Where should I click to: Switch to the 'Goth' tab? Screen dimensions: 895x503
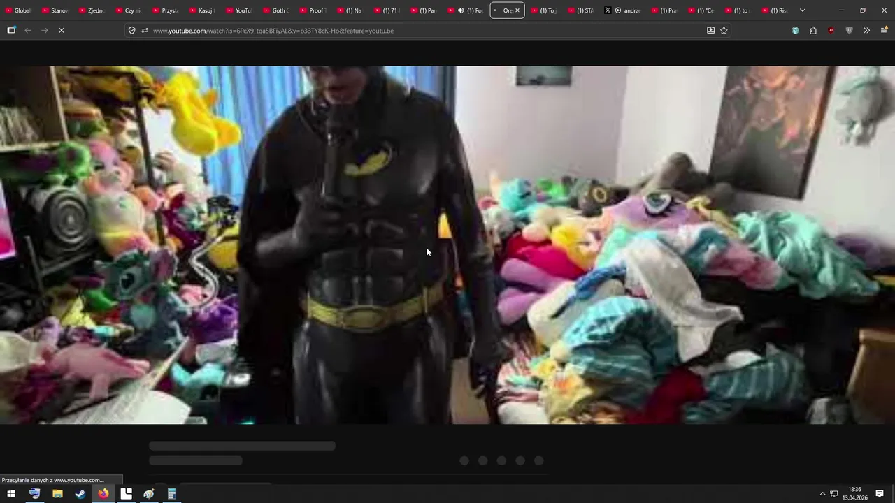[x=278, y=10]
